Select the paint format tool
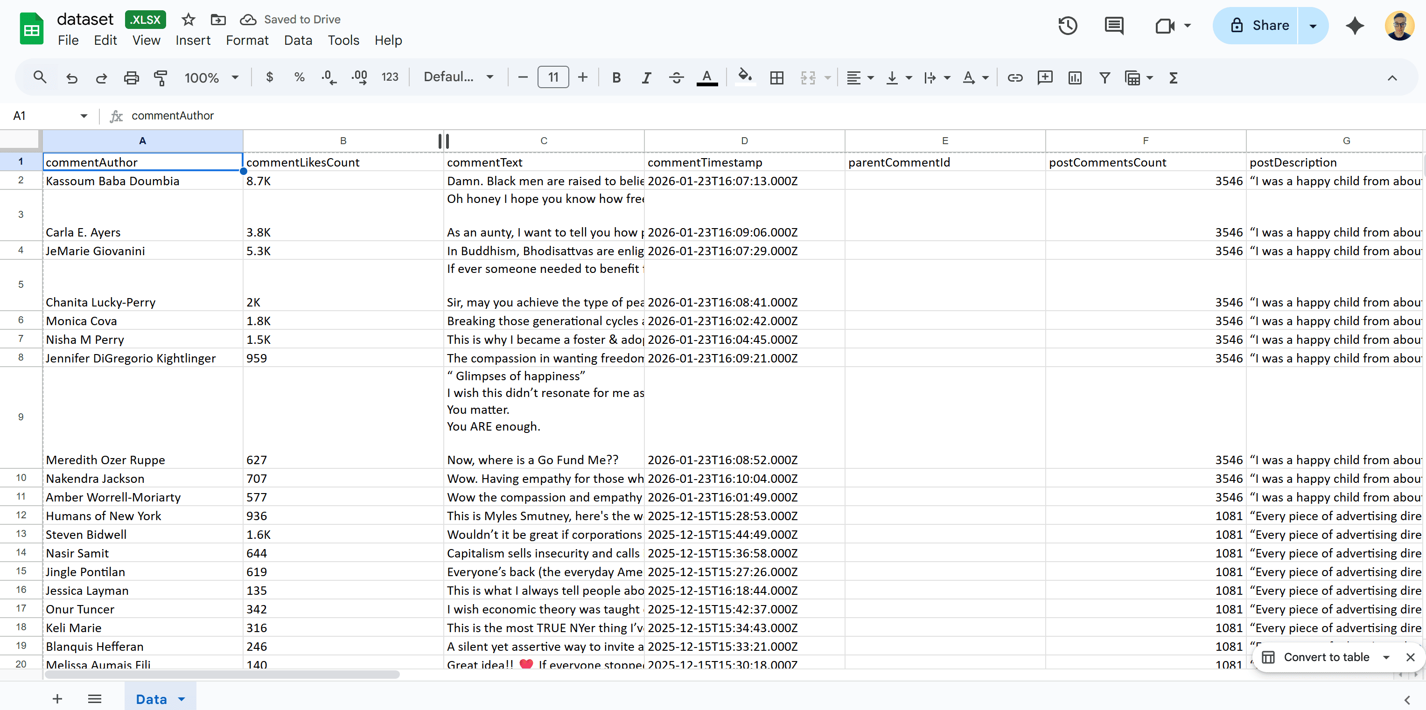1426x710 pixels. pyautogui.click(x=161, y=77)
